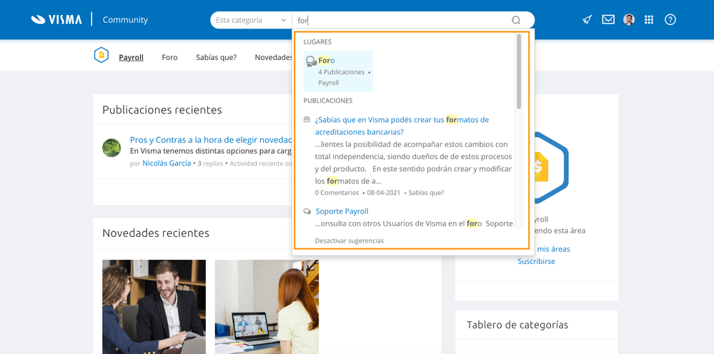
Task: Click the Payroll hexagon icon in navigation
Action: pyautogui.click(x=101, y=55)
